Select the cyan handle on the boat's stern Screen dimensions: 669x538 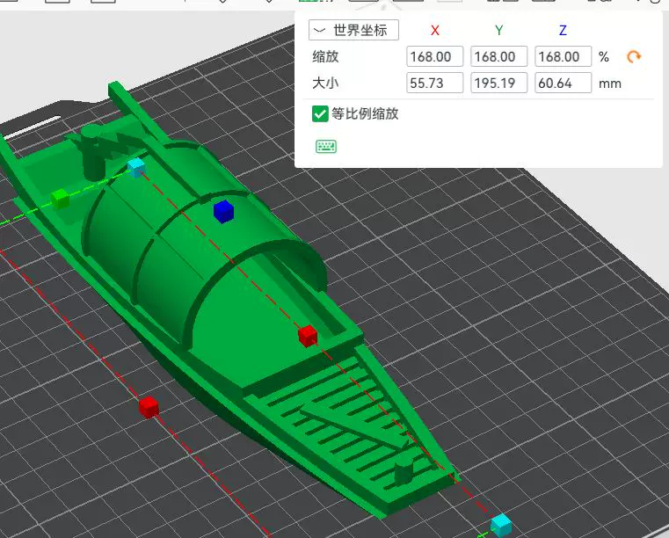coord(136,167)
